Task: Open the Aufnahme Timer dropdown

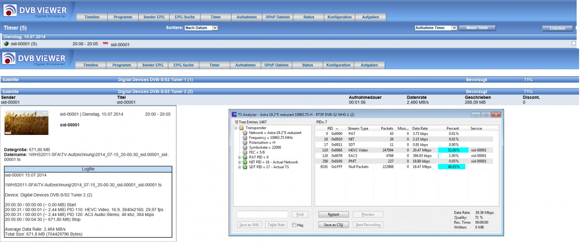Action: point(435,28)
